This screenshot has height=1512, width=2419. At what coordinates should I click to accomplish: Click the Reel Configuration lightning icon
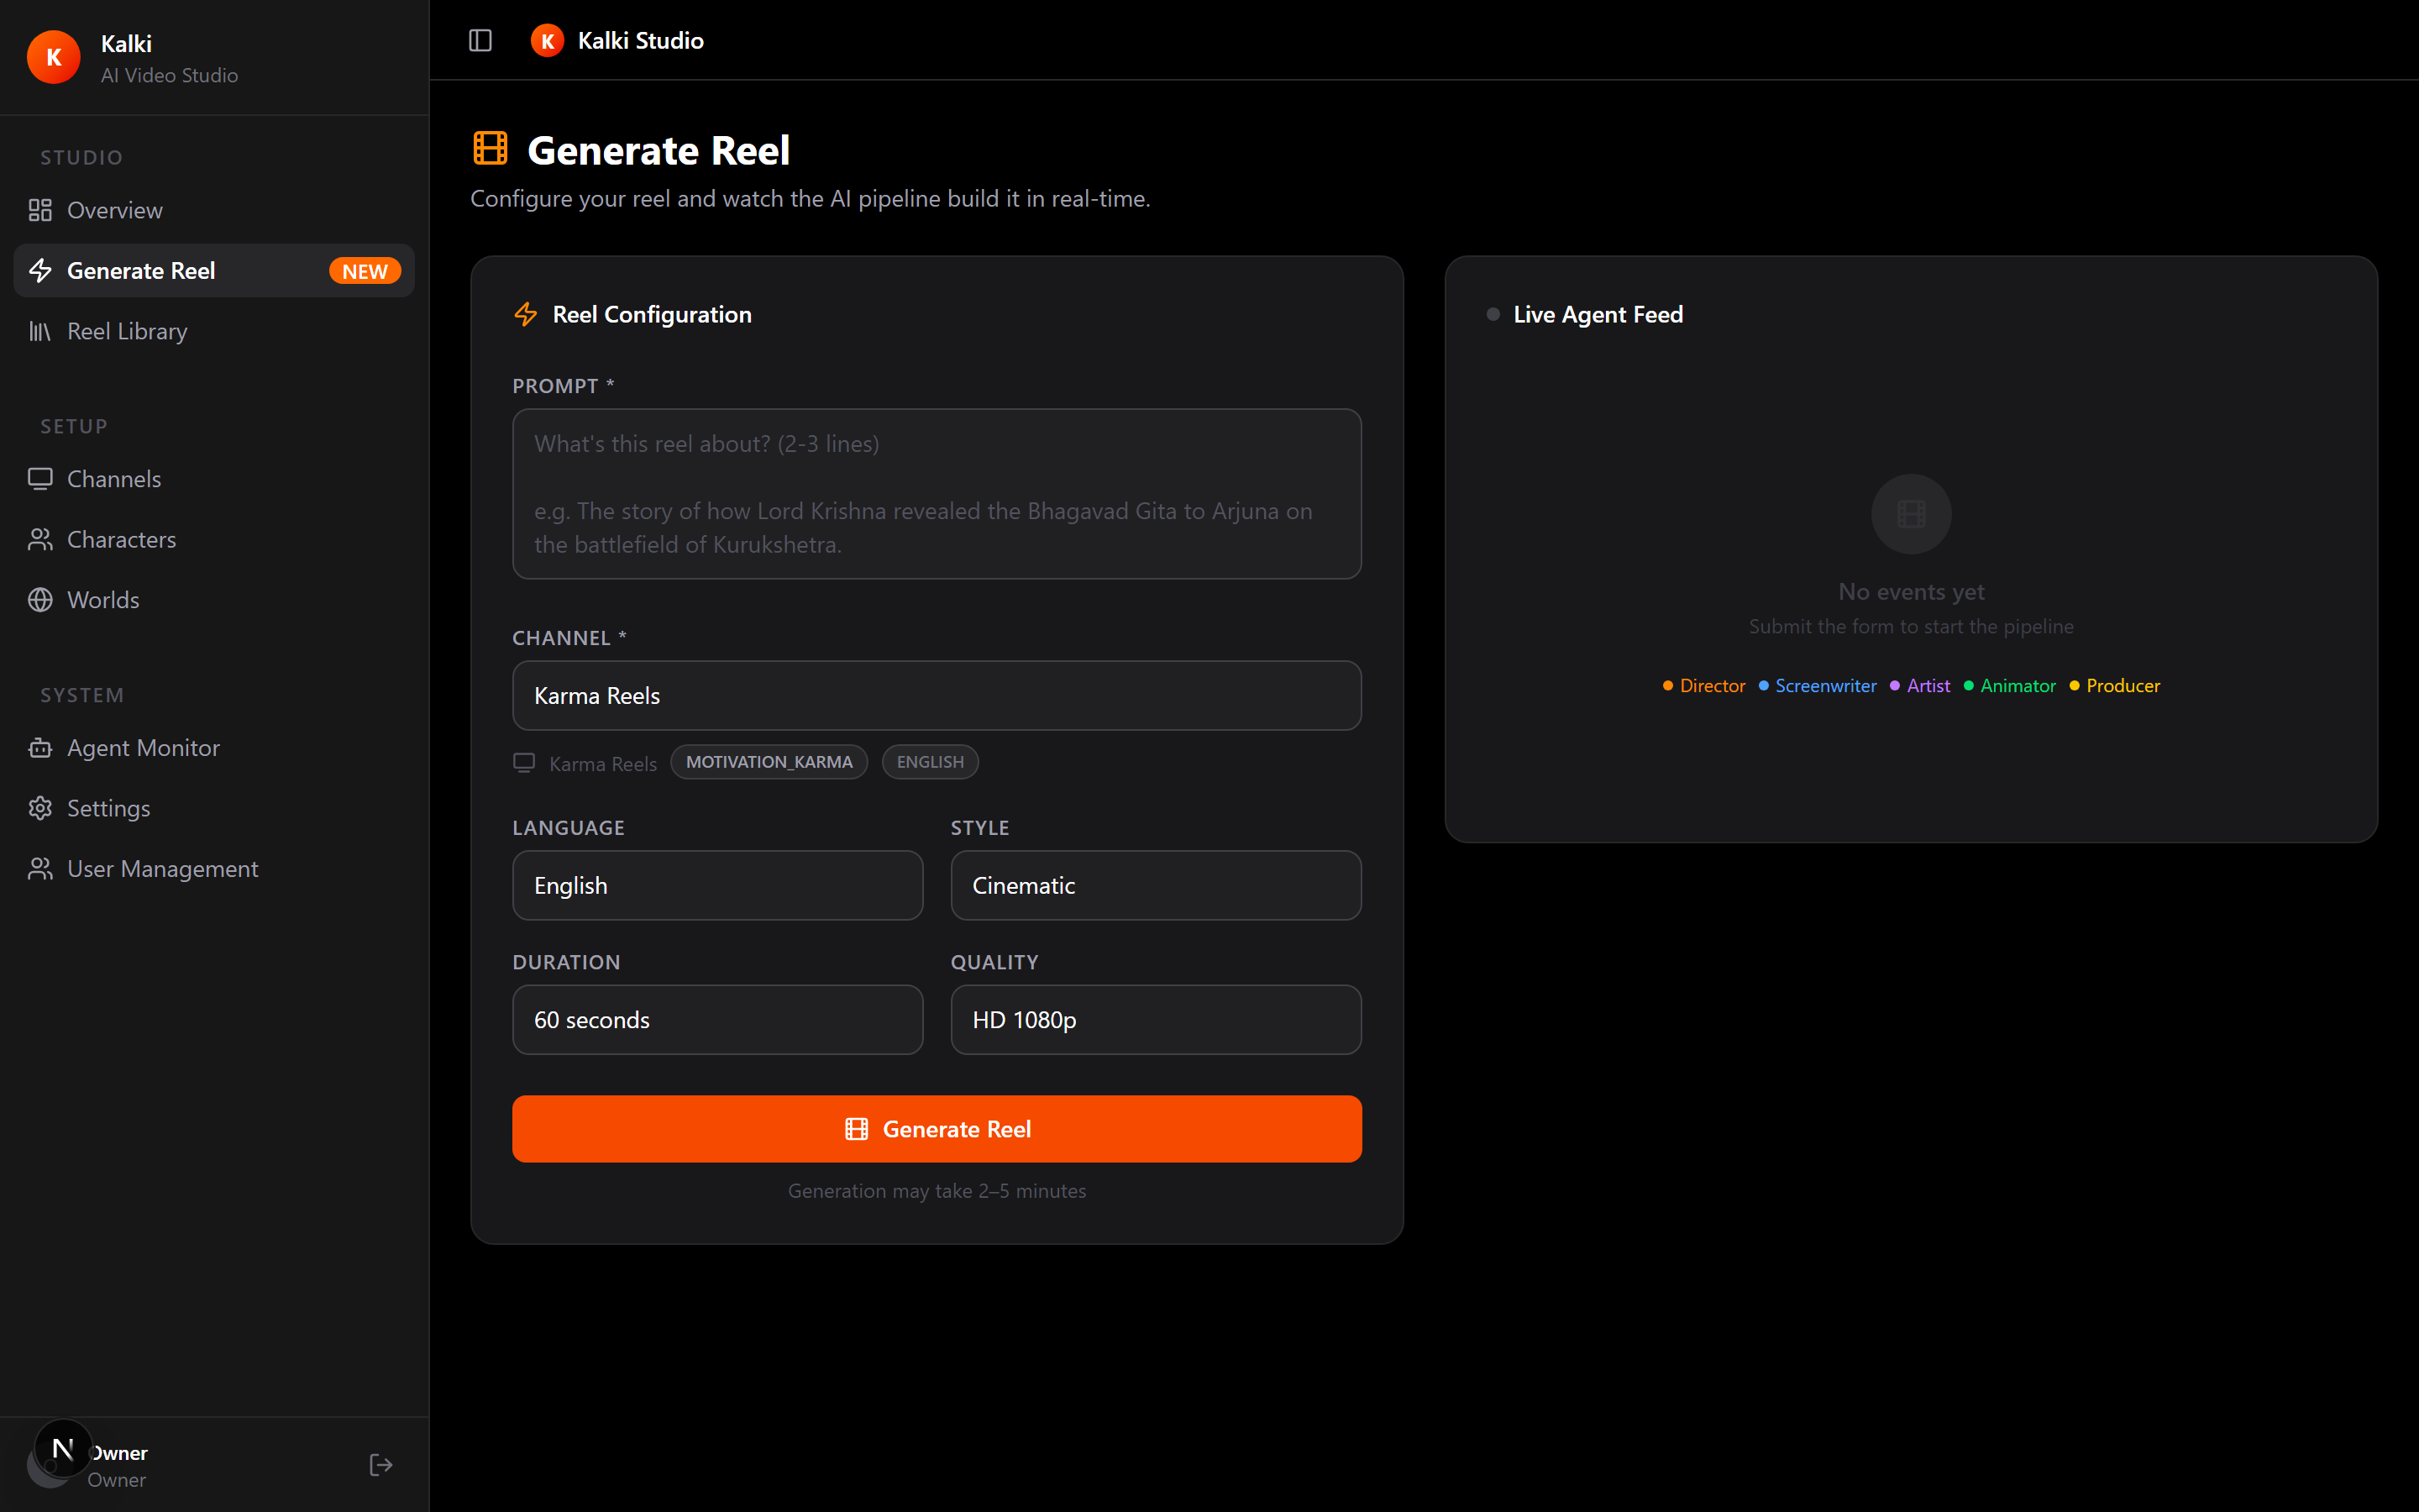pyautogui.click(x=526, y=315)
